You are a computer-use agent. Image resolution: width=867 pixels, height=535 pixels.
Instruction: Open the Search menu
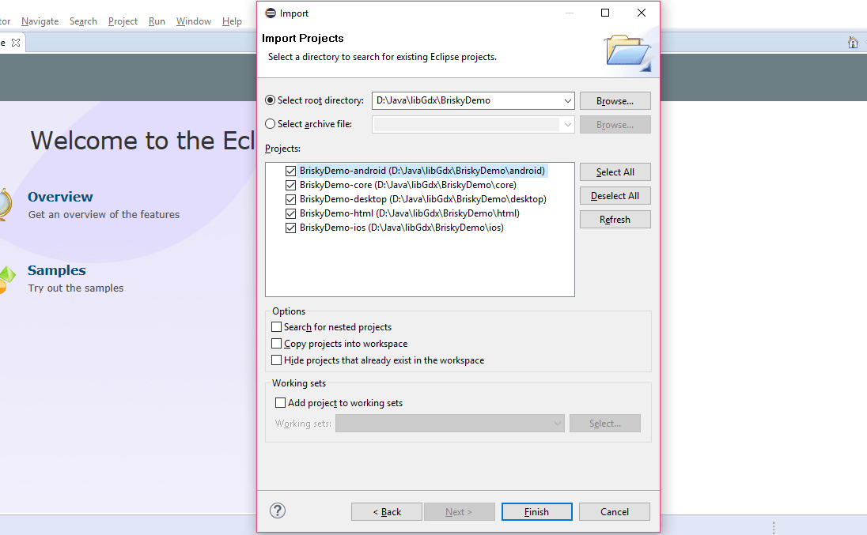83,21
